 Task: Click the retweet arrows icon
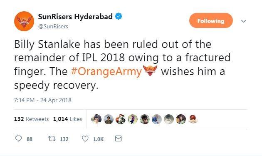tap(52, 138)
